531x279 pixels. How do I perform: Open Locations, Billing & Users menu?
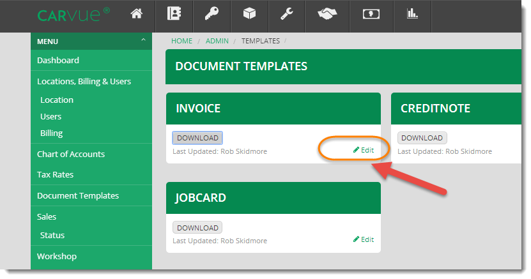point(84,82)
